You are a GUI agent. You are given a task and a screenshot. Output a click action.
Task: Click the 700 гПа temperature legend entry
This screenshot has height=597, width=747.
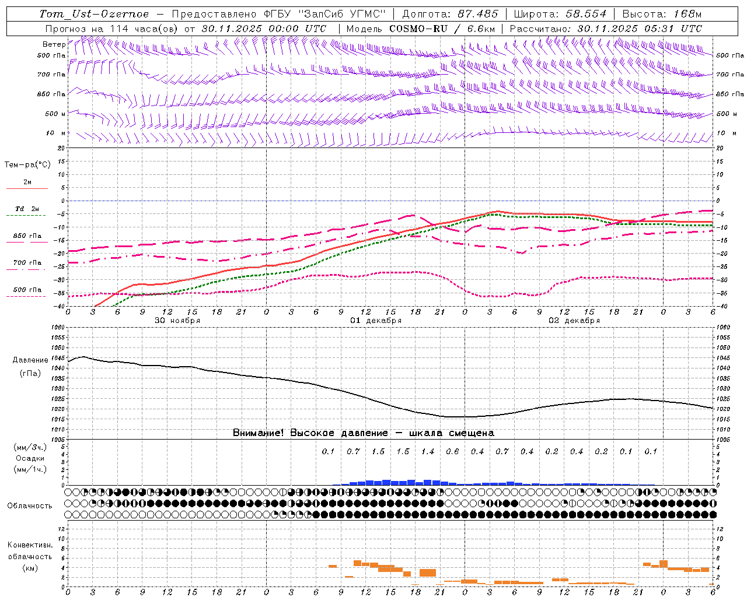pyautogui.click(x=27, y=263)
